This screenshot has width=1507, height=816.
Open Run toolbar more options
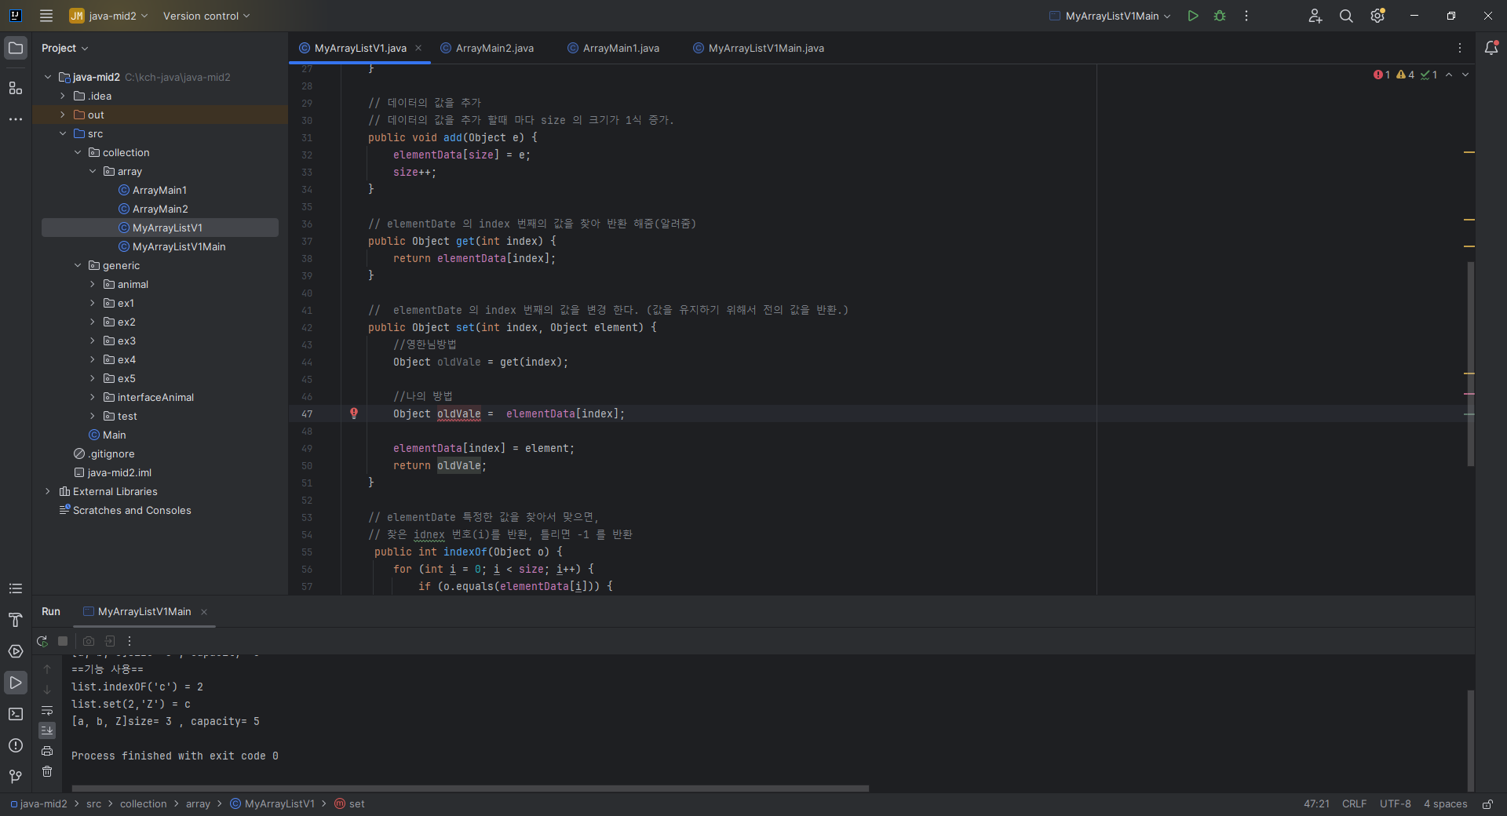[130, 641]
